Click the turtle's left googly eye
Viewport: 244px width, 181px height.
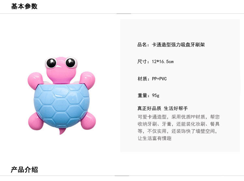coord(51,63)
